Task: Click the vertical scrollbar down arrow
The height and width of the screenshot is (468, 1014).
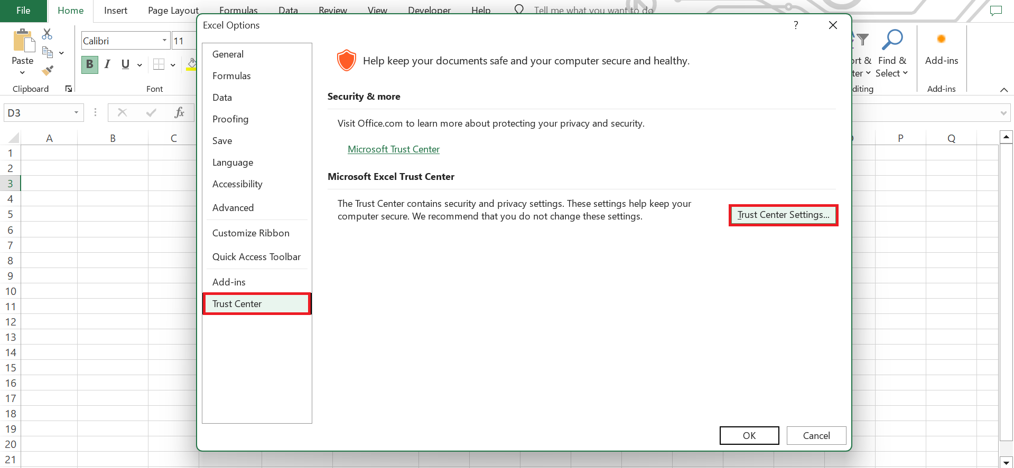Action: click(1006, 462)
